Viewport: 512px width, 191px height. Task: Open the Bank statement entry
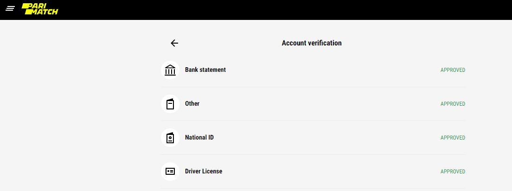point(205,70)
